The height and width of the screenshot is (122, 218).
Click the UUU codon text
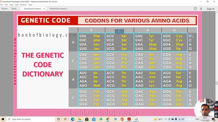(x=83, y=36)
